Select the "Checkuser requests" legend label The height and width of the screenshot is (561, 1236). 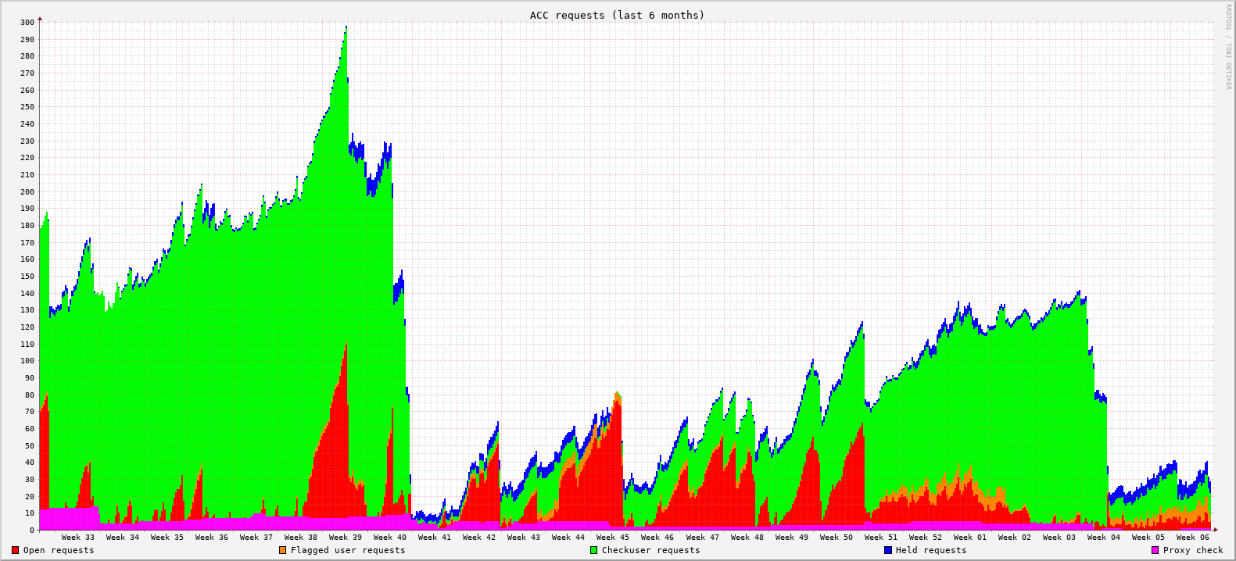[650, 550]
